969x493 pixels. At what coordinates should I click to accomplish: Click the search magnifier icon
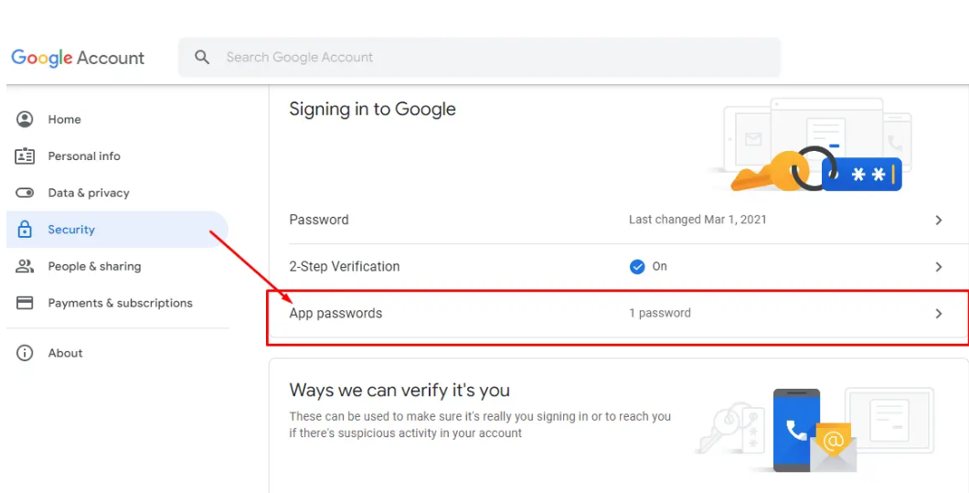202,58
